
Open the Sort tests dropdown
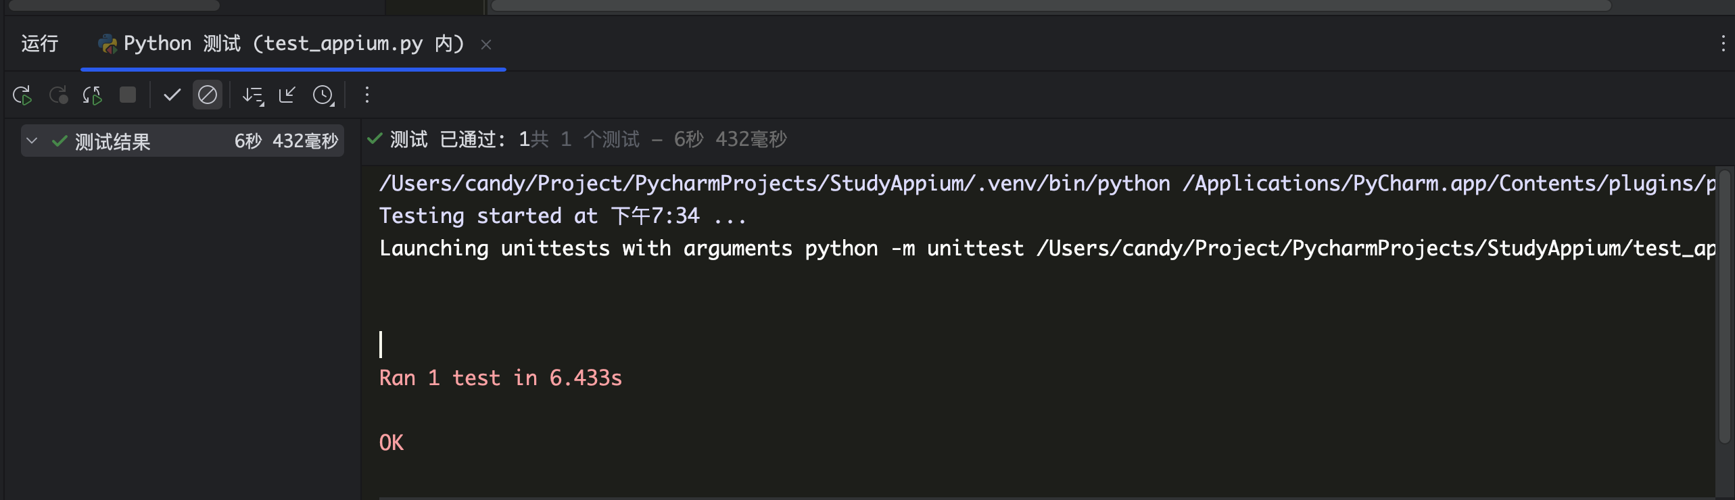[253, 95]
